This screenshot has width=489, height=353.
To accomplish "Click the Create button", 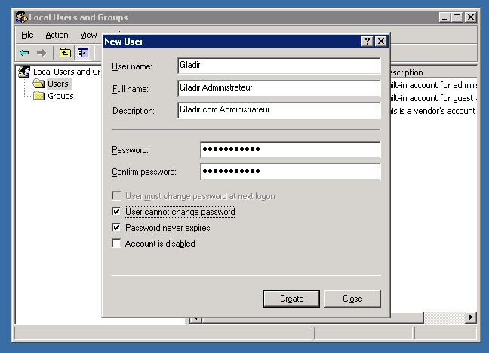I will [291, 299].
